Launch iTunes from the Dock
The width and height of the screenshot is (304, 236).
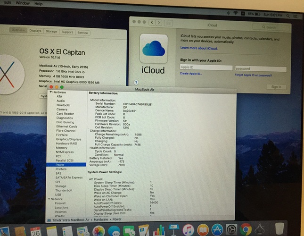click(188, 230)
